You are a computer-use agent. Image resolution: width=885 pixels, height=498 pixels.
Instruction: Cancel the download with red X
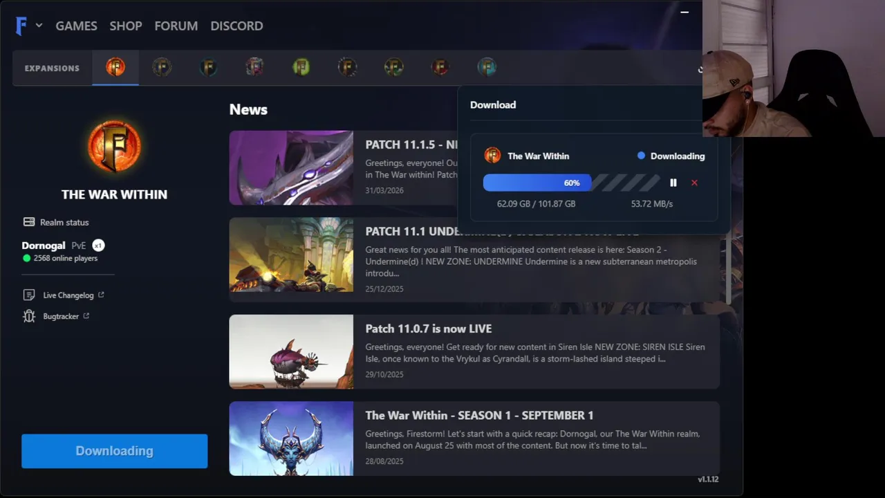coord(694,183)
